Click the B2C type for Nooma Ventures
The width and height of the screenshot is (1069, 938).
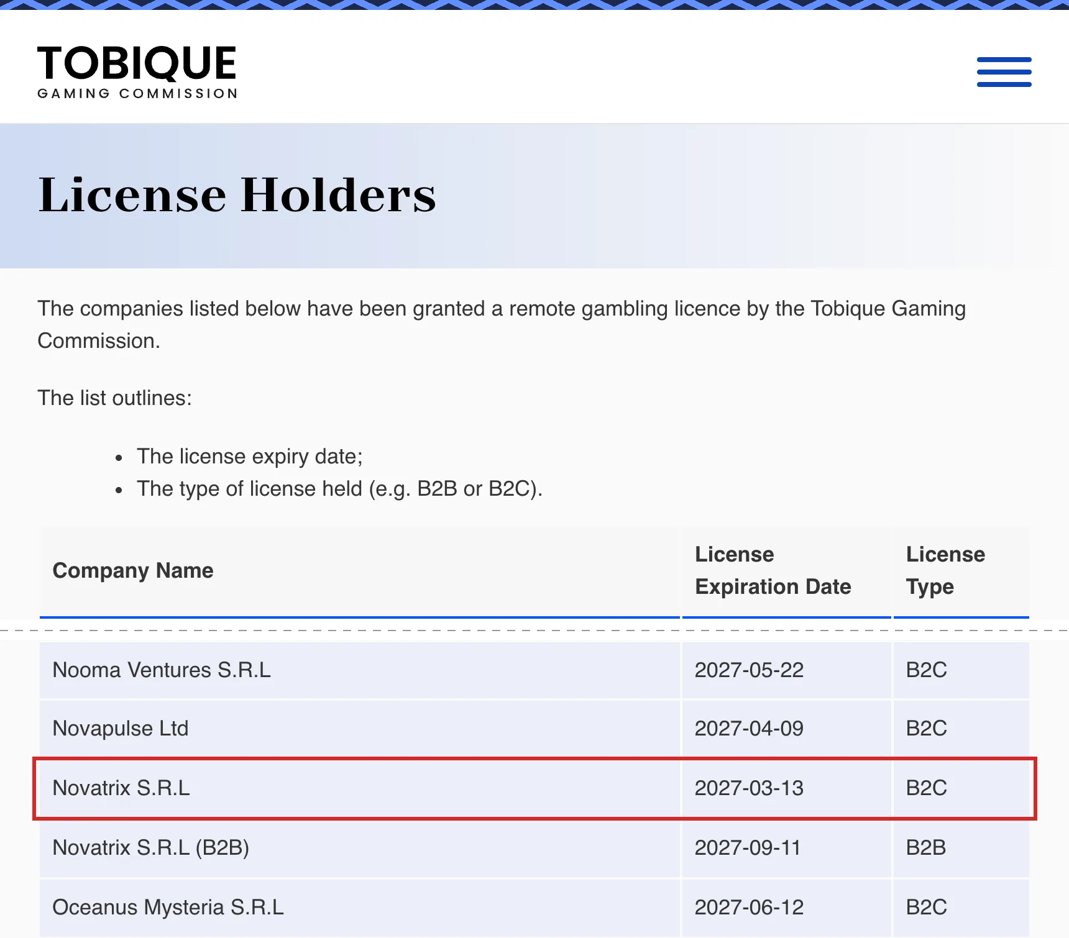coord(927,670)
